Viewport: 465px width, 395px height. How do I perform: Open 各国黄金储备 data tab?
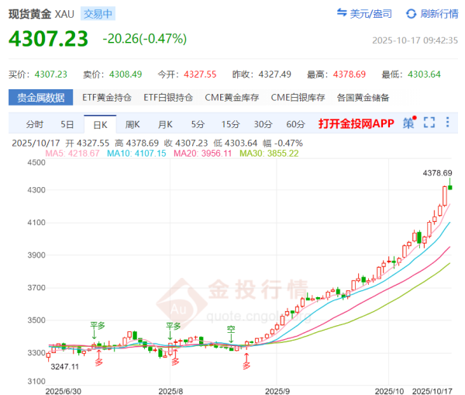[363, 98]
